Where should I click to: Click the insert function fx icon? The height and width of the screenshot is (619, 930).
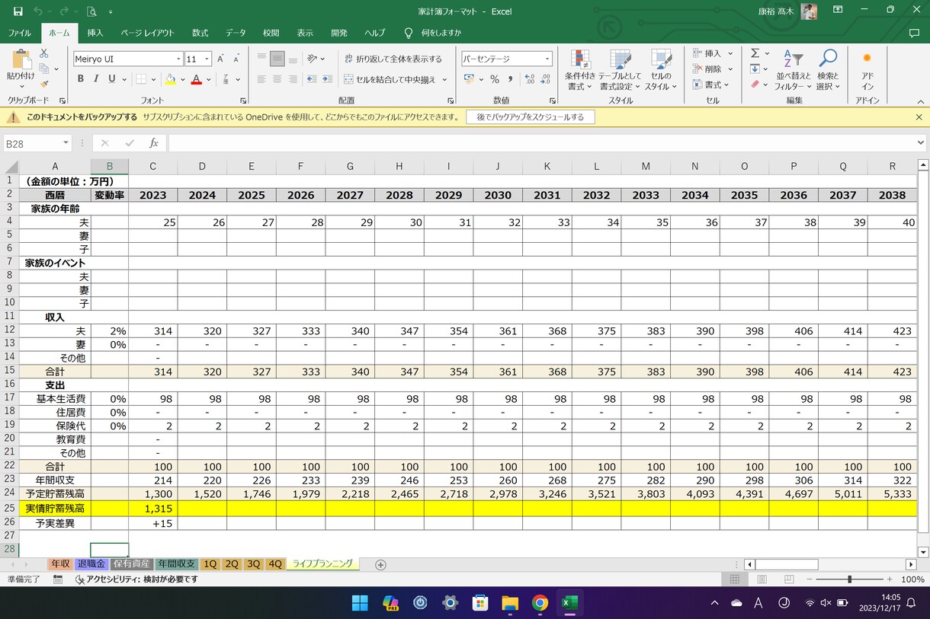[x=153, y=143]
